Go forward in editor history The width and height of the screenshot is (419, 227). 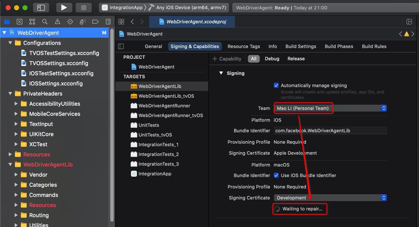(142, 22)
